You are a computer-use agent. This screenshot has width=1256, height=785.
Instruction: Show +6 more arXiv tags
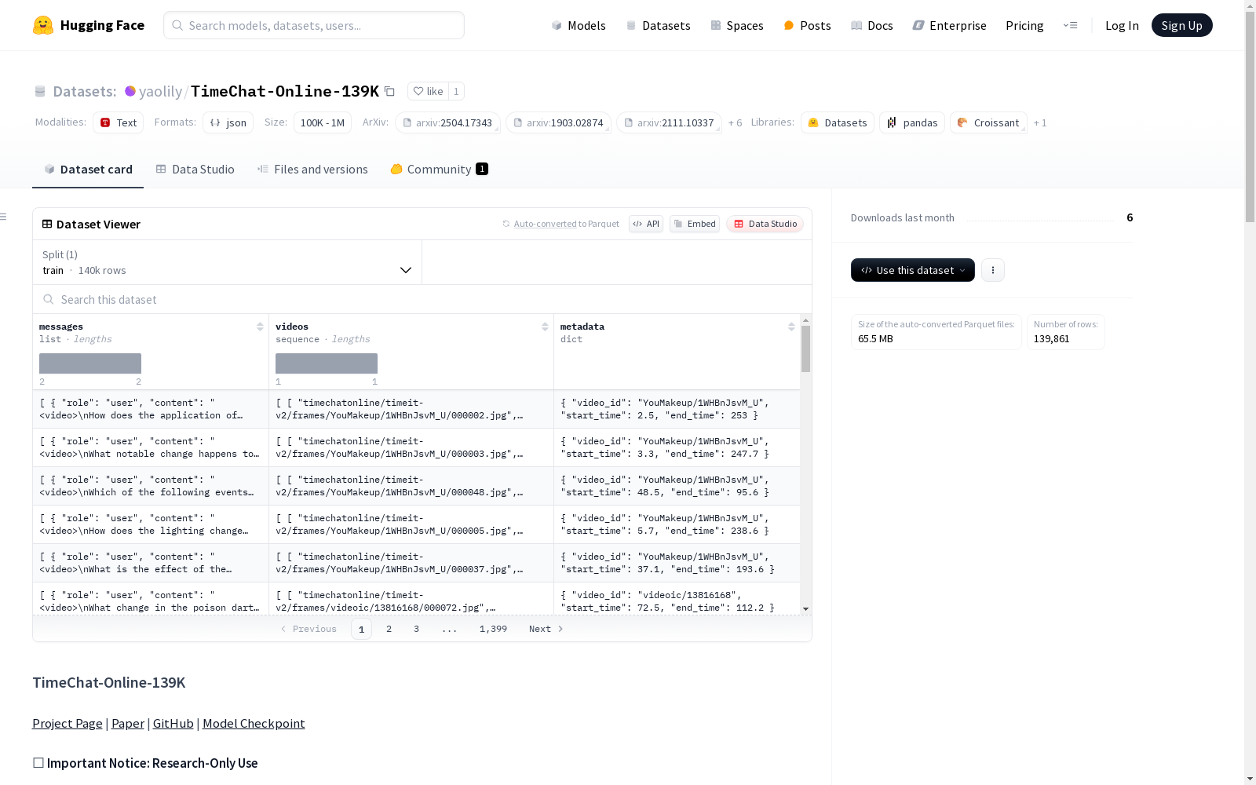pyautogui.click(x=735, y=122)
